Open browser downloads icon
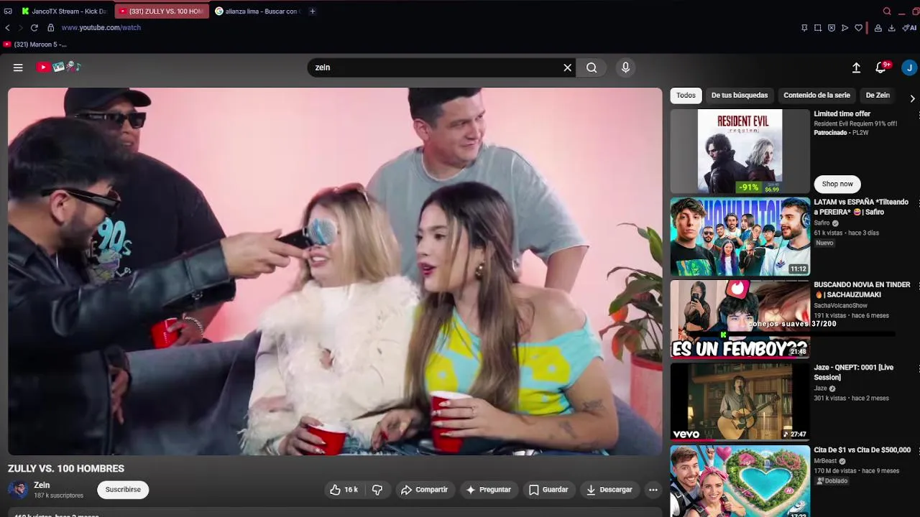 pyautogui.click(x=891, y=28)
